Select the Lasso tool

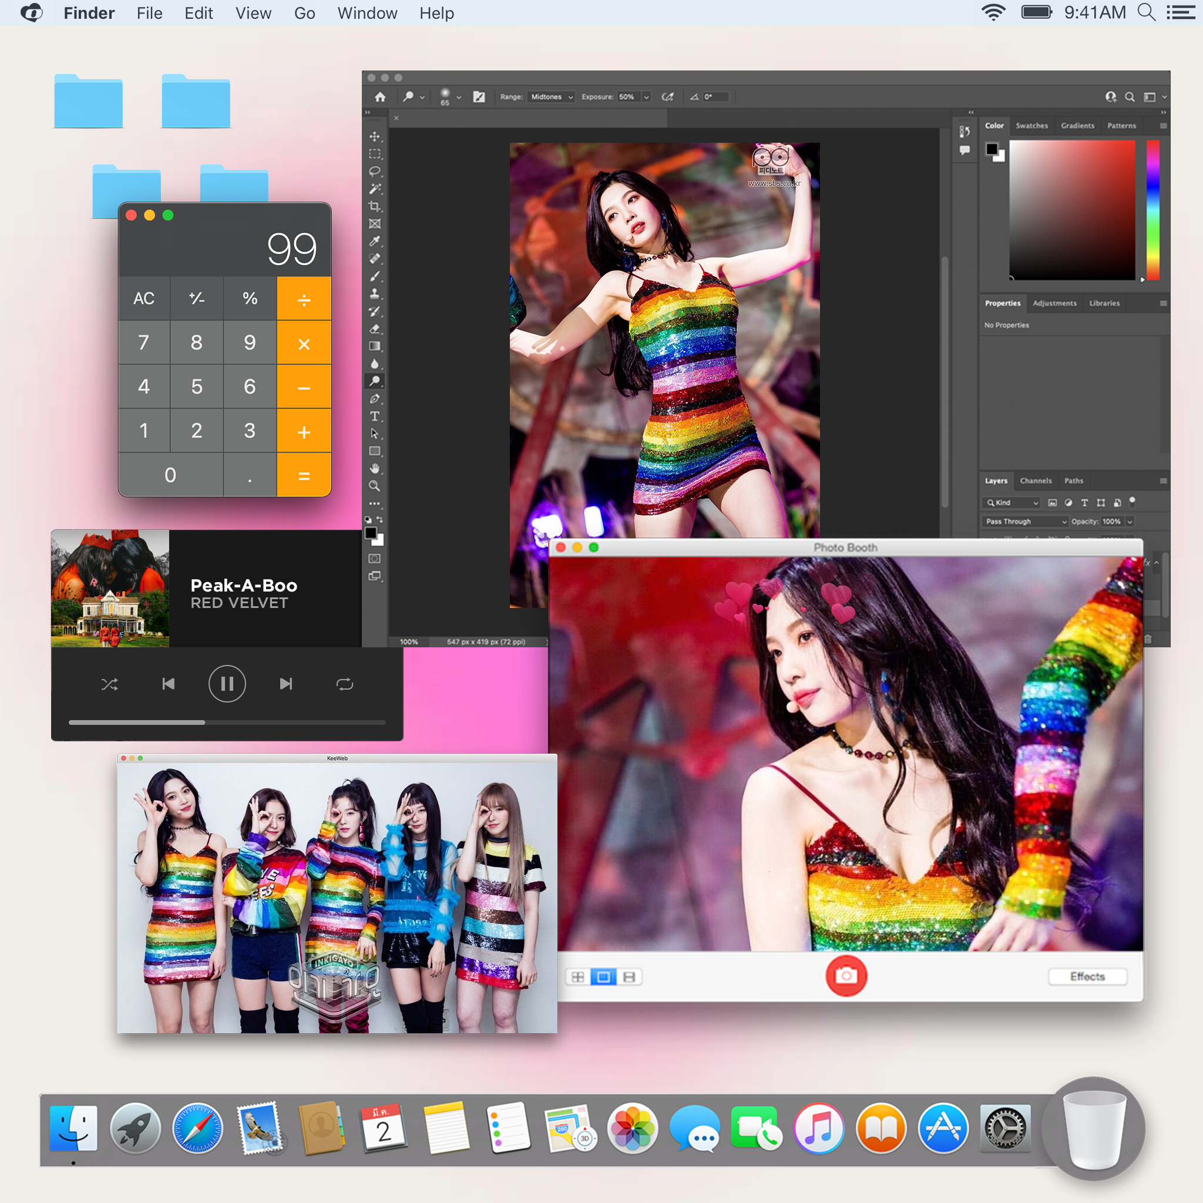coord(374,172)
